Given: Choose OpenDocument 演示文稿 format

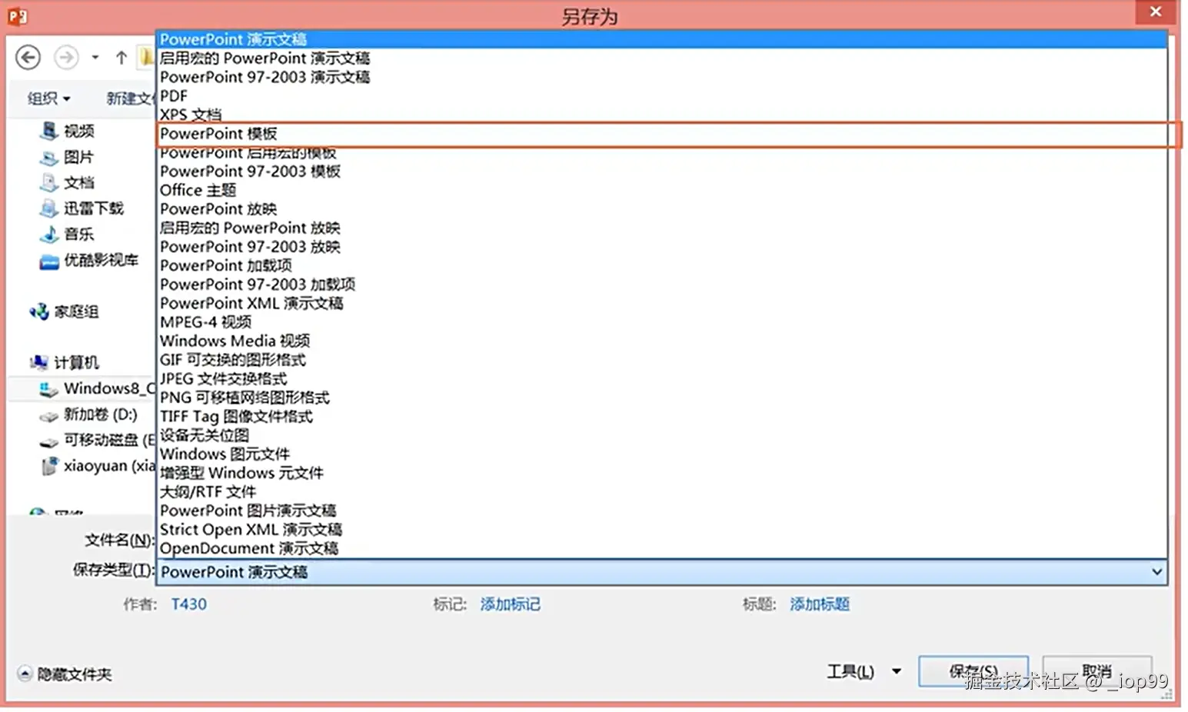Looking at the screenshot, I should (x=661, y=547).
